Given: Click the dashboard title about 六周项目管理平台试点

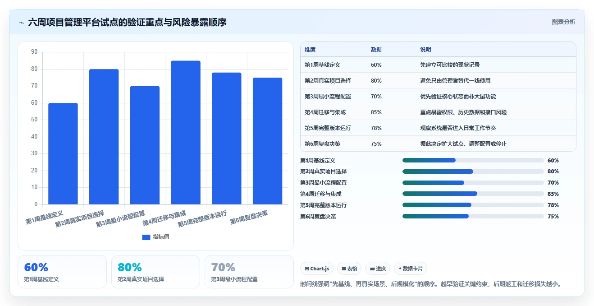Looking at the screenshot, I should (x=127, y=22).
